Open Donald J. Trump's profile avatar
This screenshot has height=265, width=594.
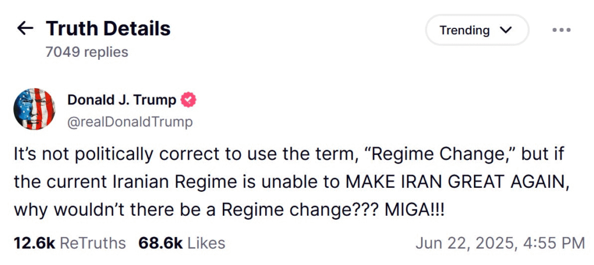[34, 108]
